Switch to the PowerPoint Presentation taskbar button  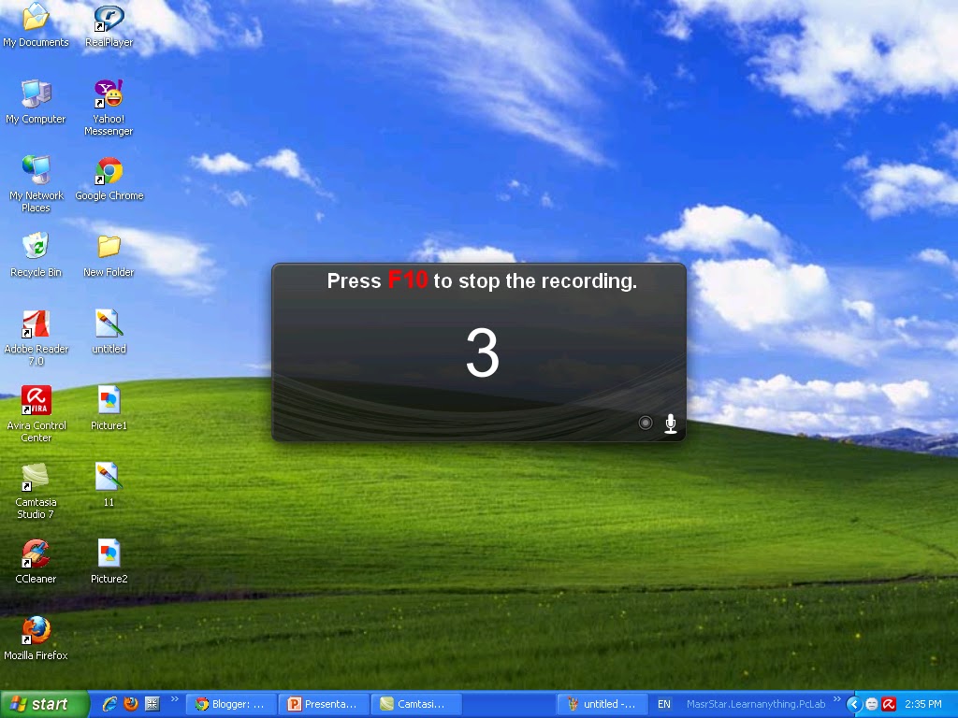pos(325,704)
